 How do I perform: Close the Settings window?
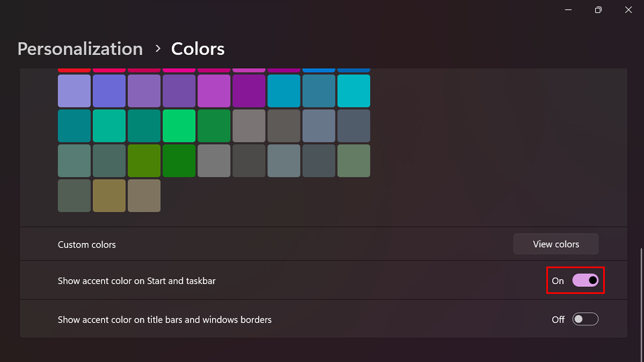[628, 10]
